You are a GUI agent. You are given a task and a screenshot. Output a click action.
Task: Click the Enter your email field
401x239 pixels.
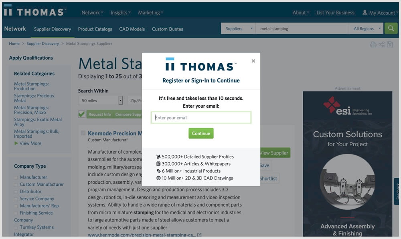pos(201,118)
